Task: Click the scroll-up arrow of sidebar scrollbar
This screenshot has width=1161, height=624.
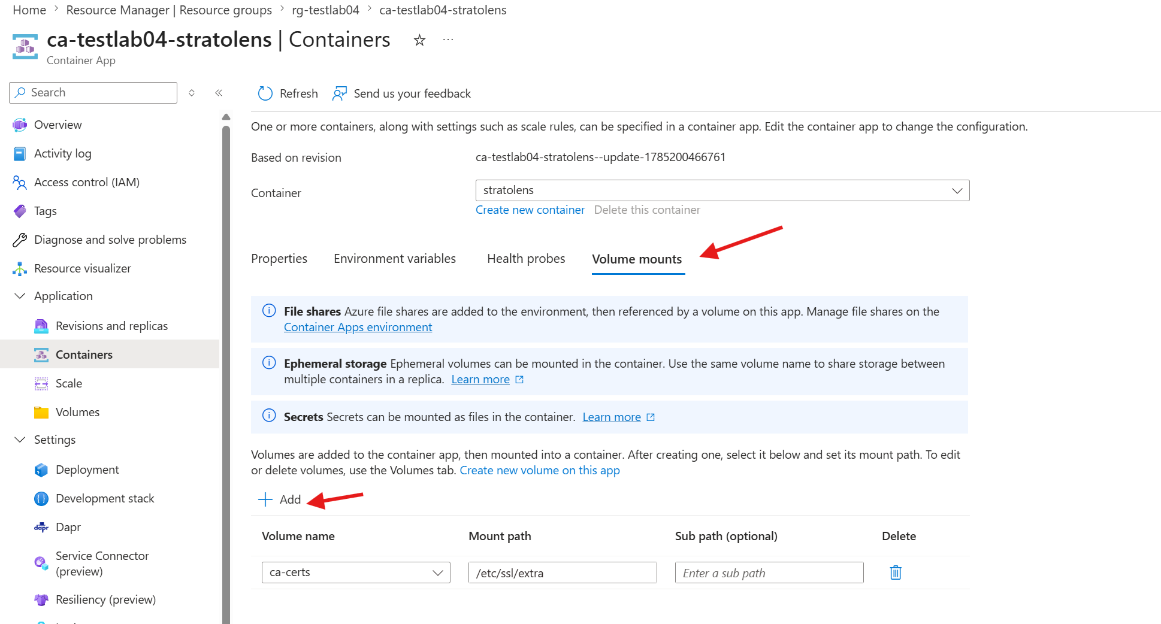Action: [226, 117]
